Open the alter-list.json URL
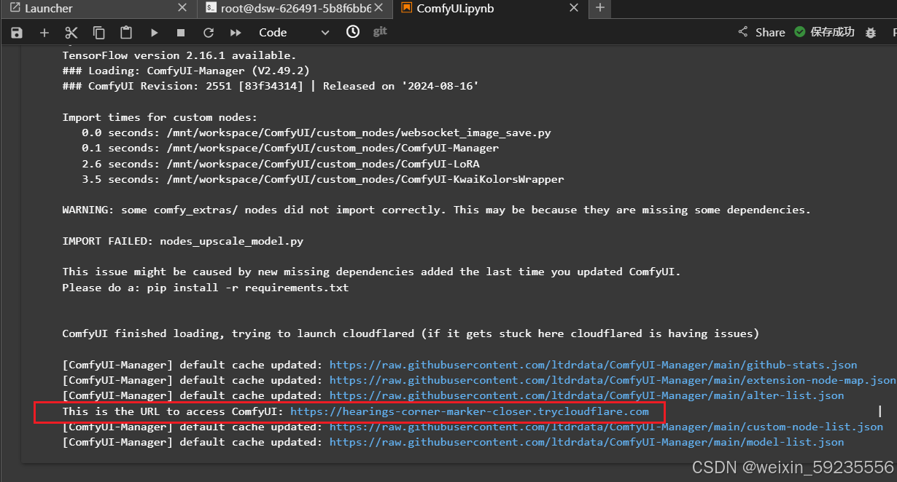Screen dimensions: 897x482 tap(587, 395)
